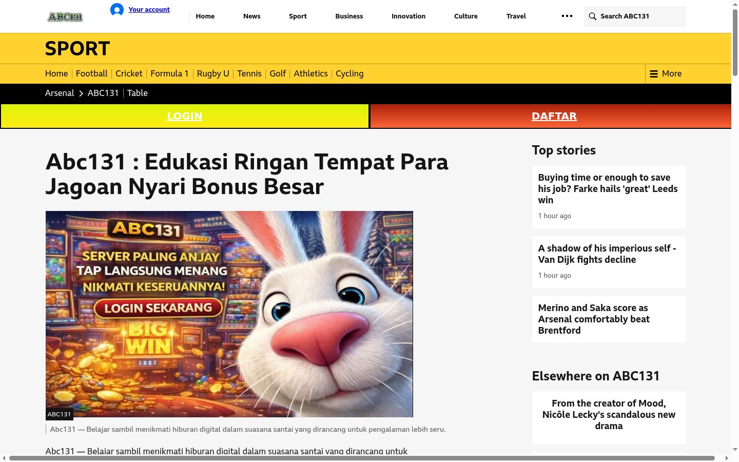Viewport: 739px width, 462px height.
Task: Open Business in top navigation
Action: click(x=349, y=16)
